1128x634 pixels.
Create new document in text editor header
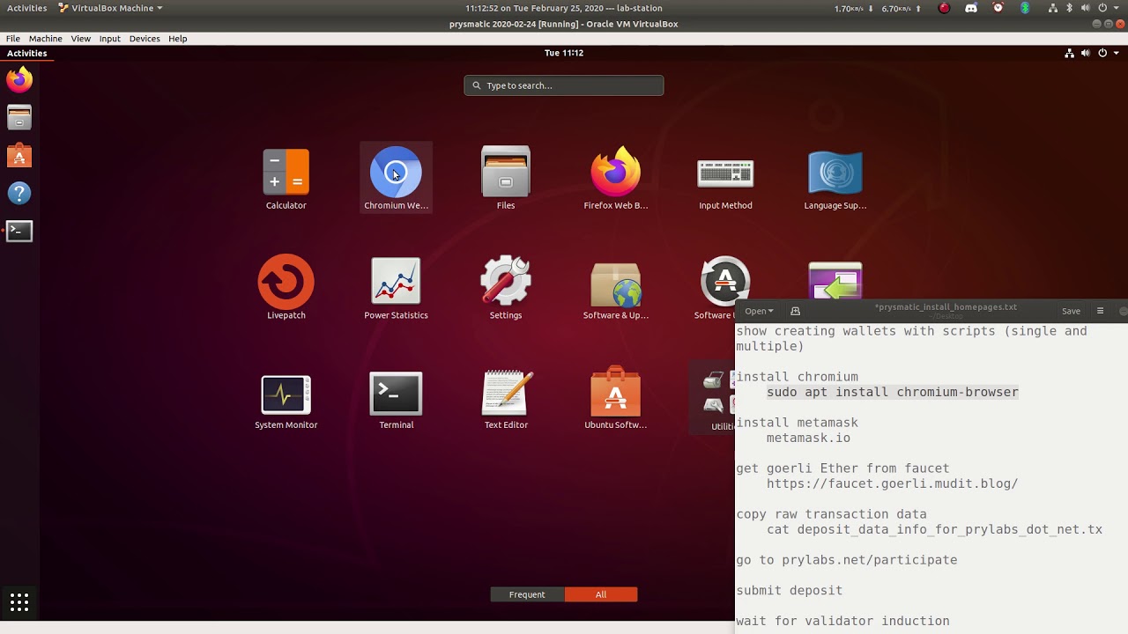point(795,311)
